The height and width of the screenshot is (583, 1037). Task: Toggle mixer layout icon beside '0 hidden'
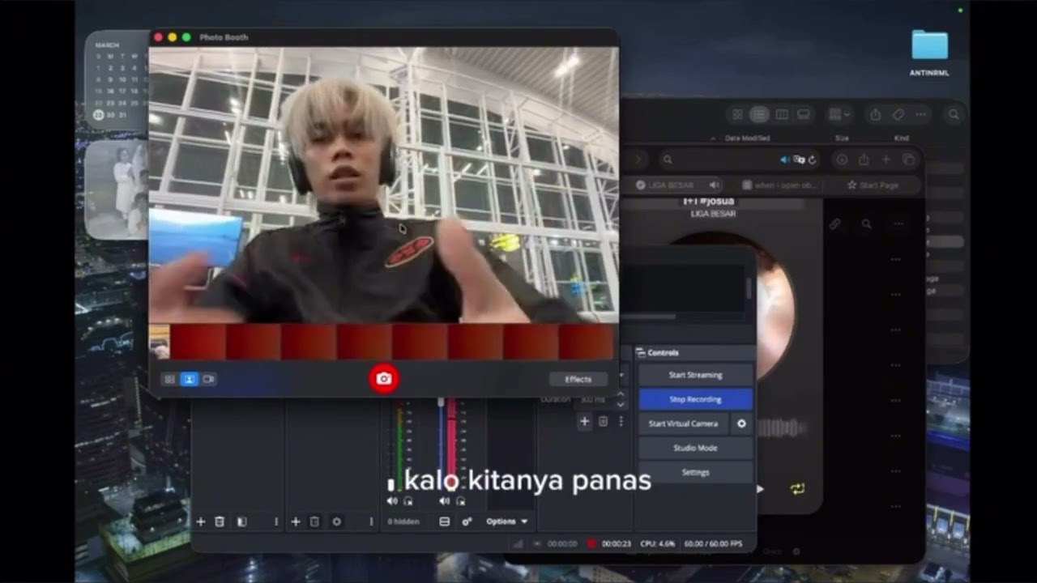tap(444, 522)
